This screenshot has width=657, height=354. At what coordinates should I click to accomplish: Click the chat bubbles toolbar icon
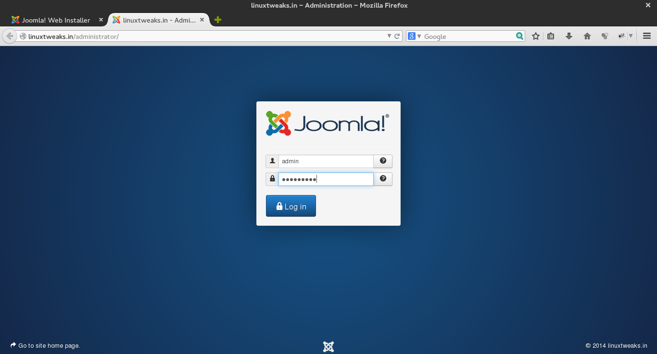coord(605,36)
